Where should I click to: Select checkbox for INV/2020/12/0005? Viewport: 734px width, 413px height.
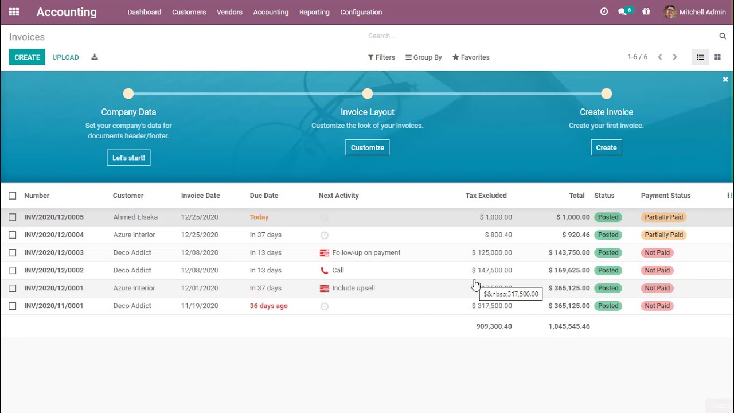click(x=13, y=217)
